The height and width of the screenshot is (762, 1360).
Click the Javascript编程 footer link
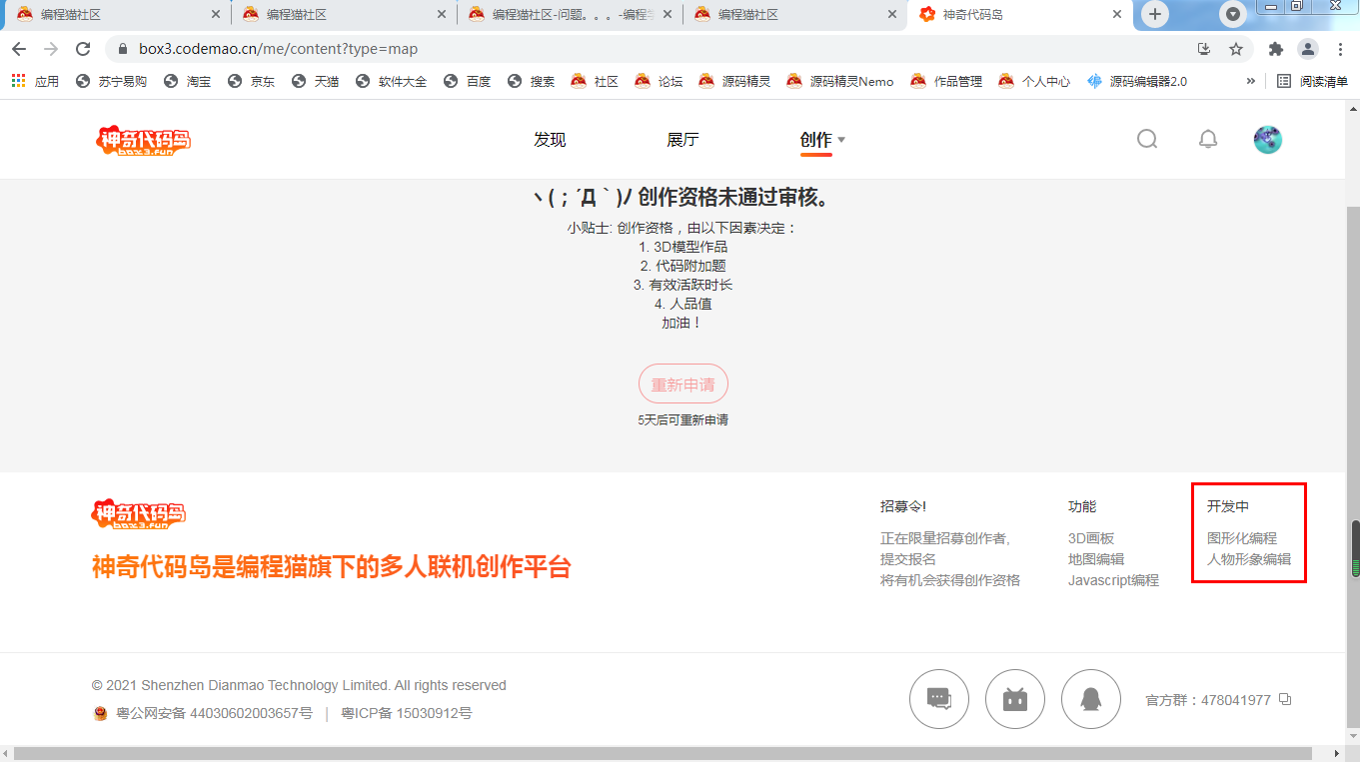[1113, 580]
